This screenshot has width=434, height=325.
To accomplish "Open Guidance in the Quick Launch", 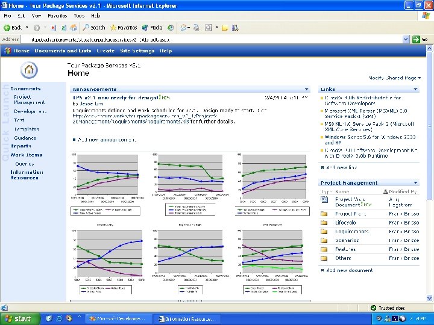I will [x=25, y=138].
